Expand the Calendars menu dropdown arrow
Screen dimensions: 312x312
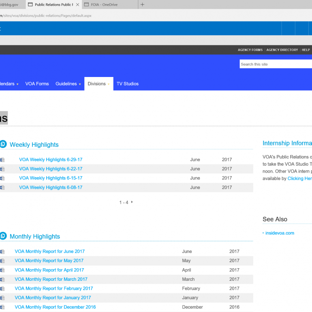[17, 84]
